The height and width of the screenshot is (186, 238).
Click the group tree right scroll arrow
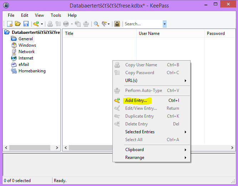click(57, 148)
